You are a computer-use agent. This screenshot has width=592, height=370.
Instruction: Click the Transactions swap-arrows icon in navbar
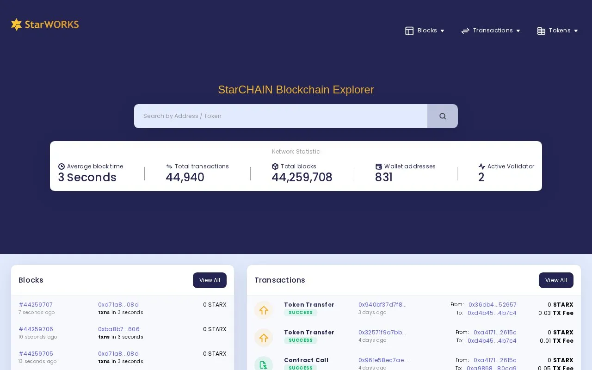(465, 31)
